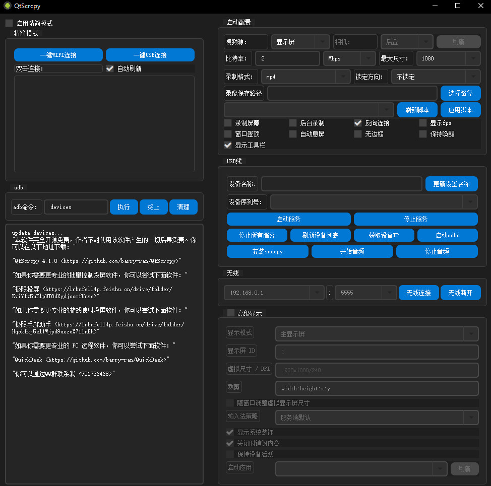Expand the 5555 port dropdown
491x486 pixels.
click(366, 293)
